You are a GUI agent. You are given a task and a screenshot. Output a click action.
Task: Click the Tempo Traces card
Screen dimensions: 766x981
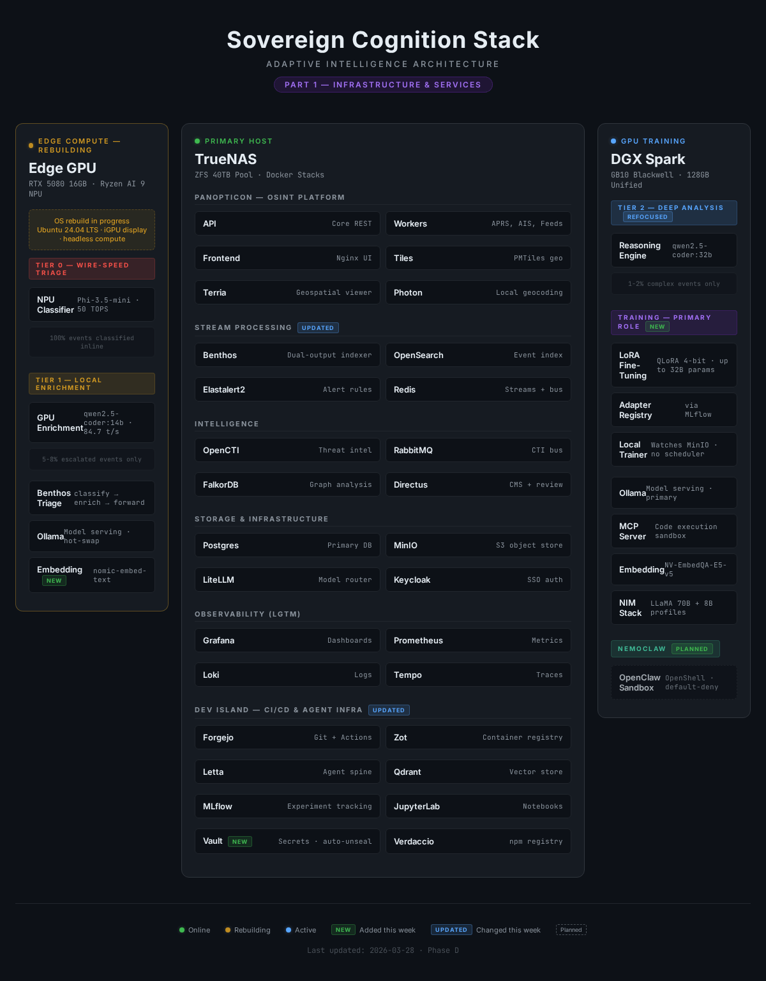pos(478,675)
